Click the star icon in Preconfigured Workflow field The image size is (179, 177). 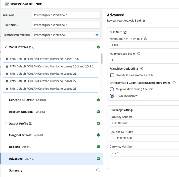97,35
